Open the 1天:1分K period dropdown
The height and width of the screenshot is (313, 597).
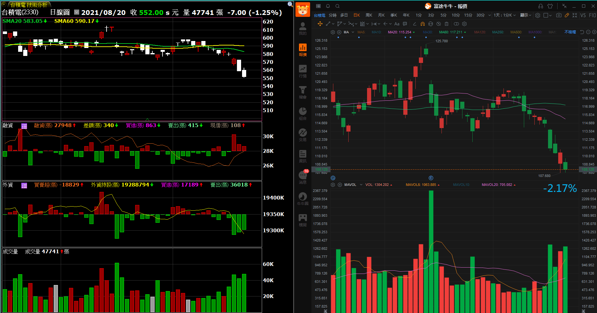[505, 15]
